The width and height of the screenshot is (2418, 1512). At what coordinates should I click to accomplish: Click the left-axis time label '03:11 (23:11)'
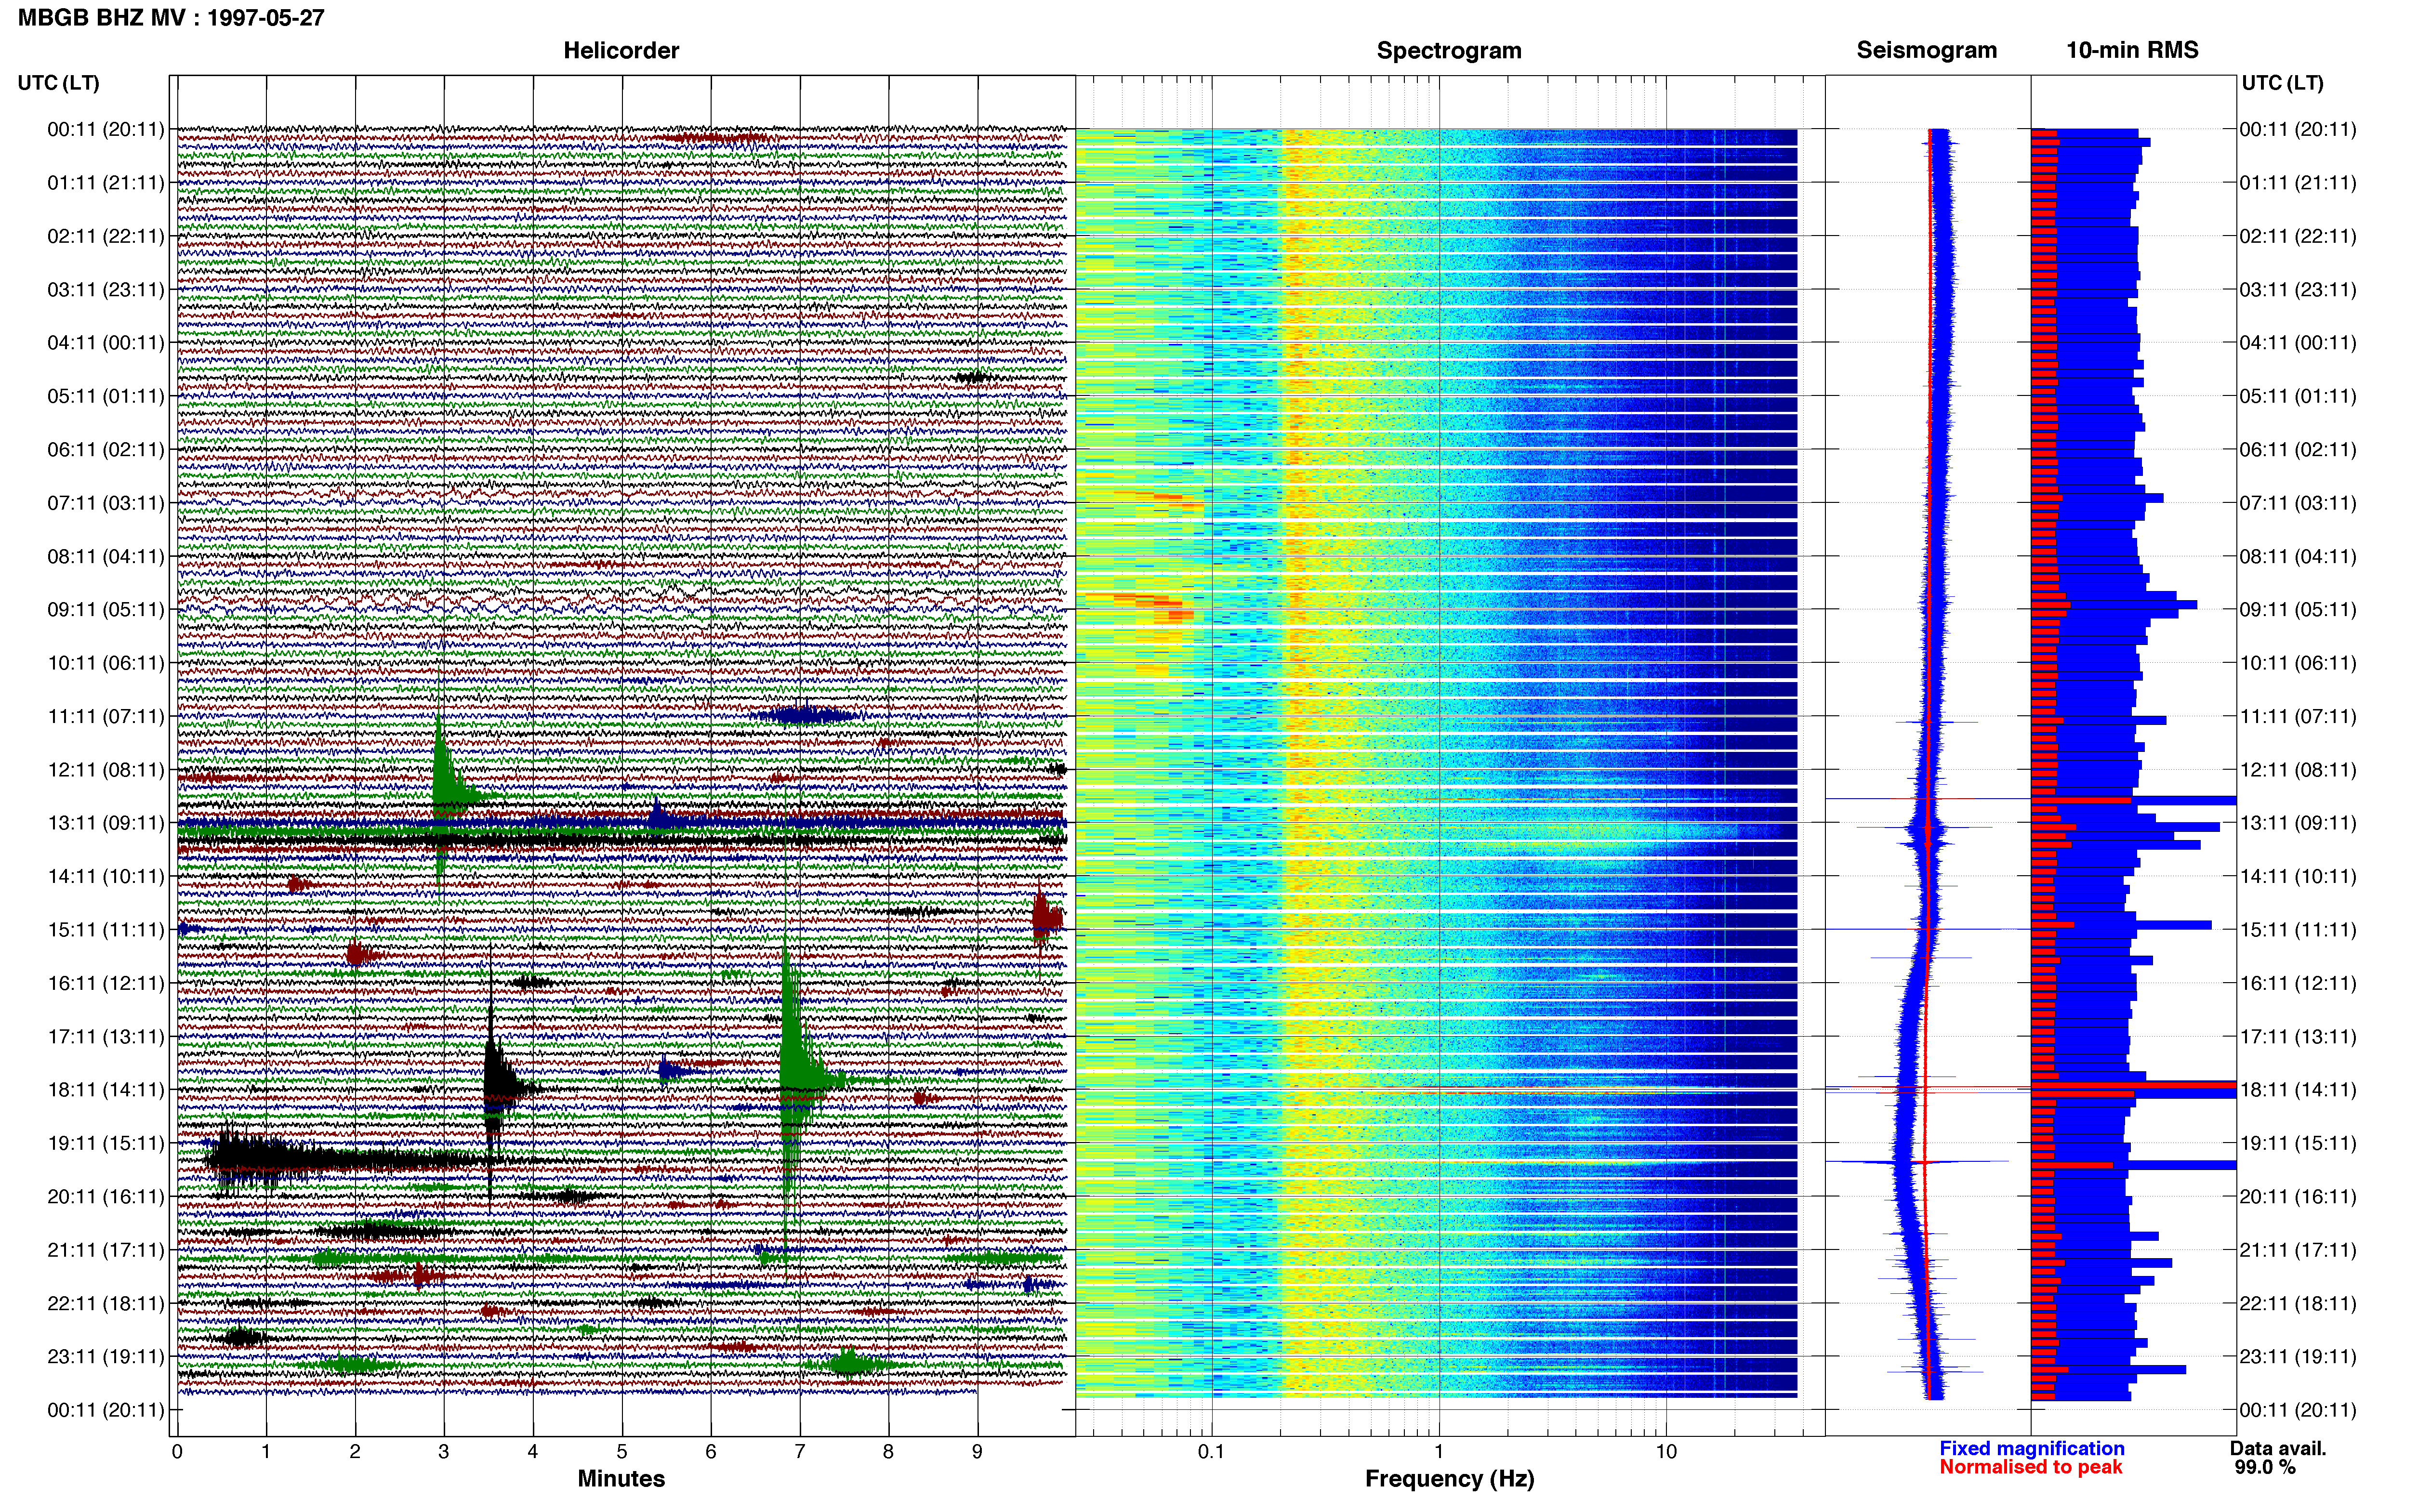pyautogui.click(x=105, y=290)
